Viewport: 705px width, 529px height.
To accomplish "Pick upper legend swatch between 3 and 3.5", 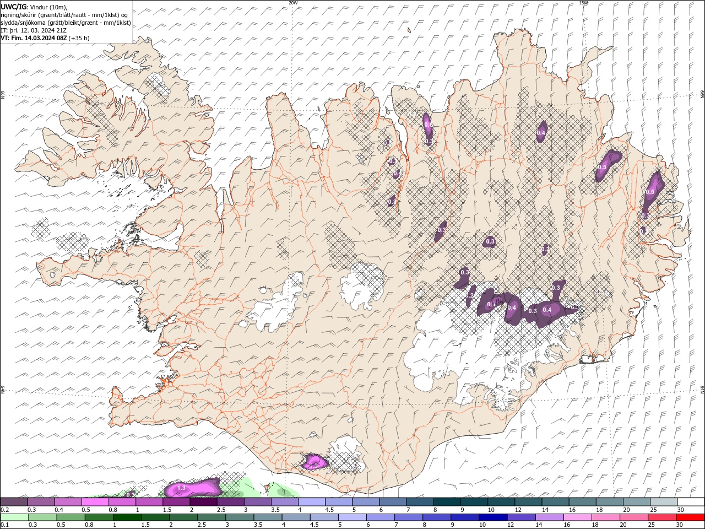I will click(x=257, y=502).
